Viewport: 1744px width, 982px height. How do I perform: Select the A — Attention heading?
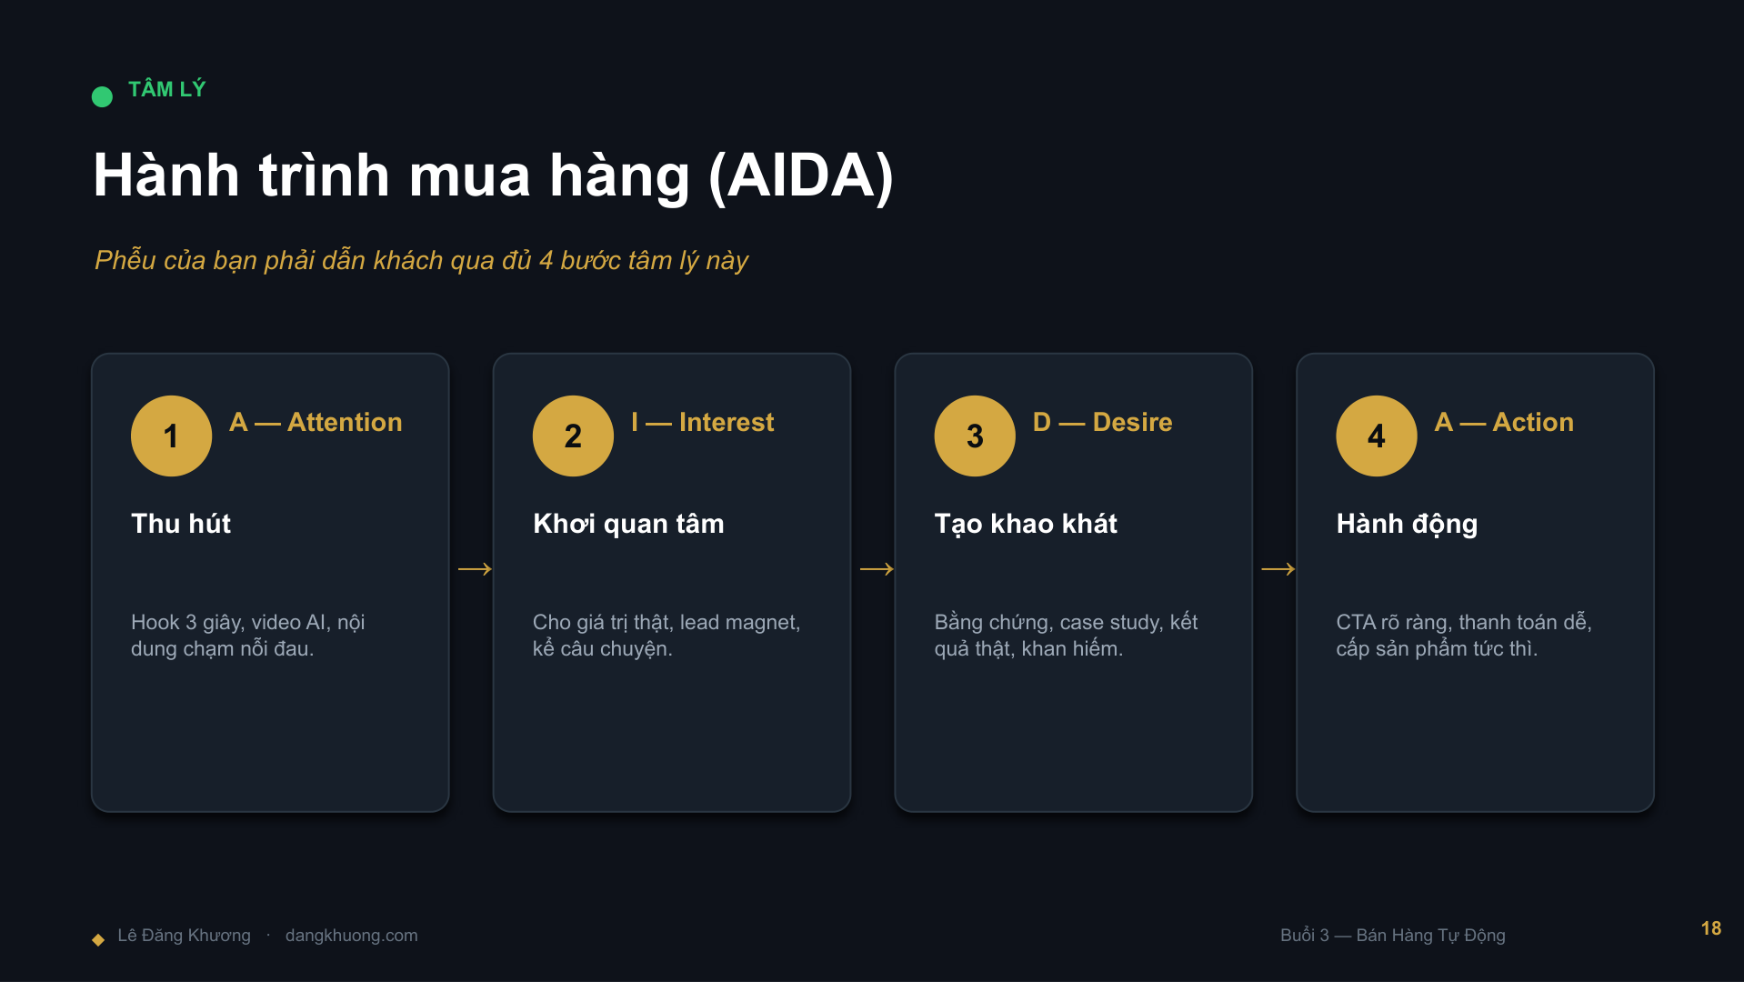(x=316, y=422)
